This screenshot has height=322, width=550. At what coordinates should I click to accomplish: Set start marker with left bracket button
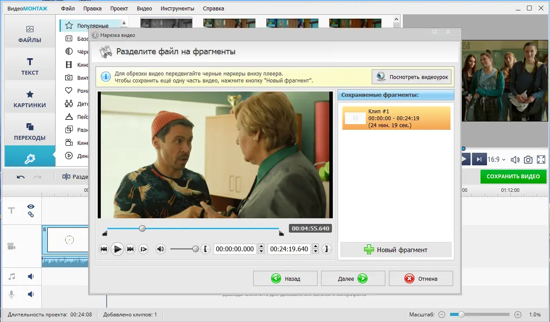[x=206, y=249]
